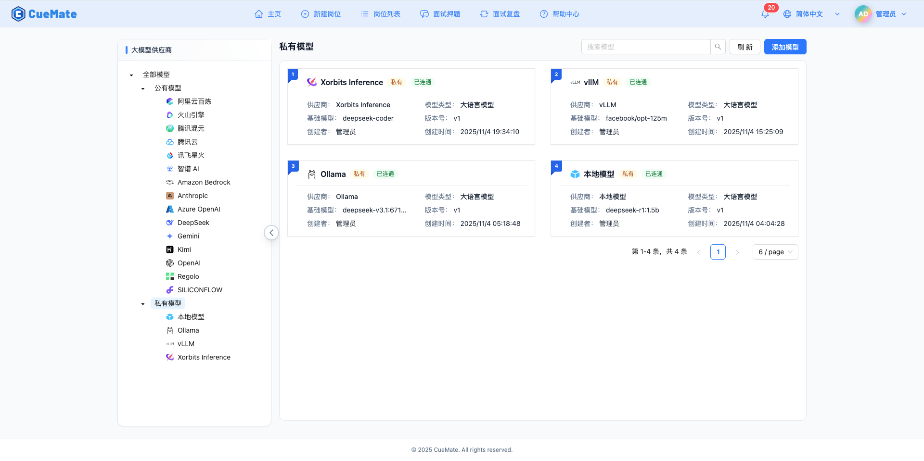Click the OpenAI provider icon

(x=169, y=263)
